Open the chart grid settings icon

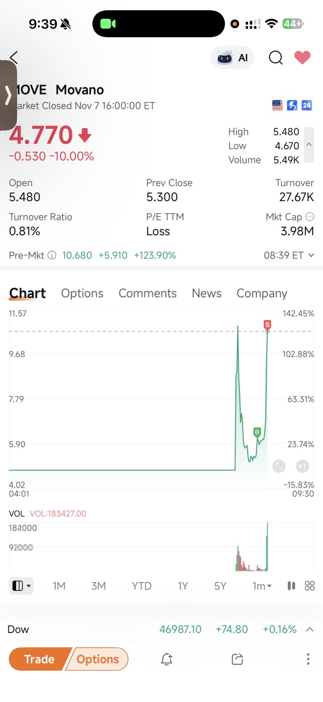(310, 585)
